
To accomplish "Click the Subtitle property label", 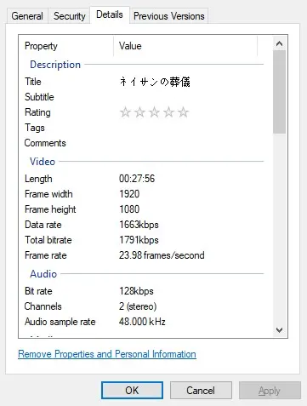I will pyautogui.click(x=39, y=97).
